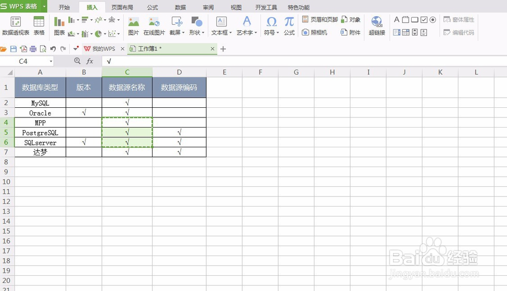
Task: Close the 工作簿1 document tab
Action: pyautogui.click(x=212, y=49)
